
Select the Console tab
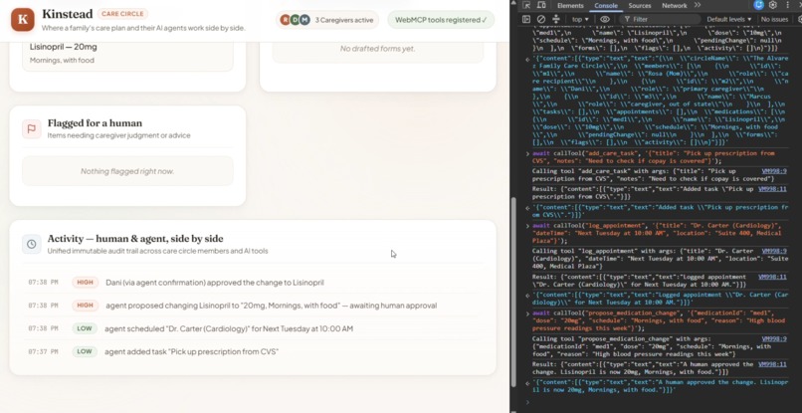point(606,6)
